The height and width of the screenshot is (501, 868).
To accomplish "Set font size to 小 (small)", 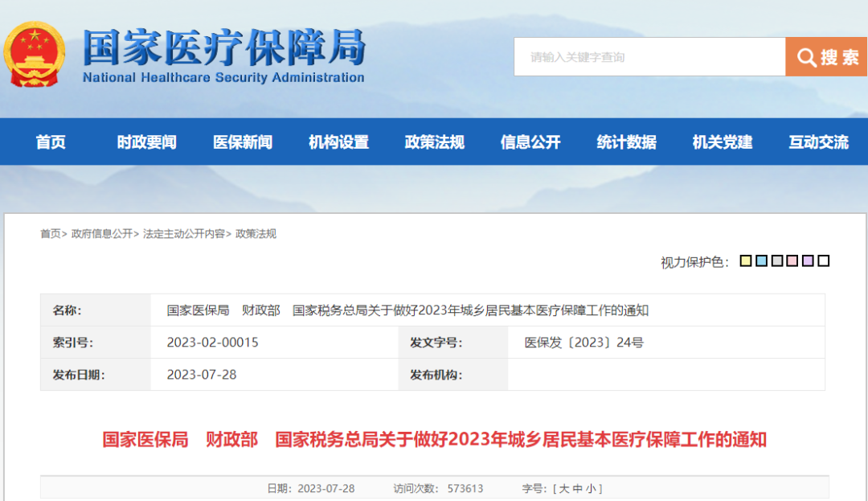I will 591,488.
